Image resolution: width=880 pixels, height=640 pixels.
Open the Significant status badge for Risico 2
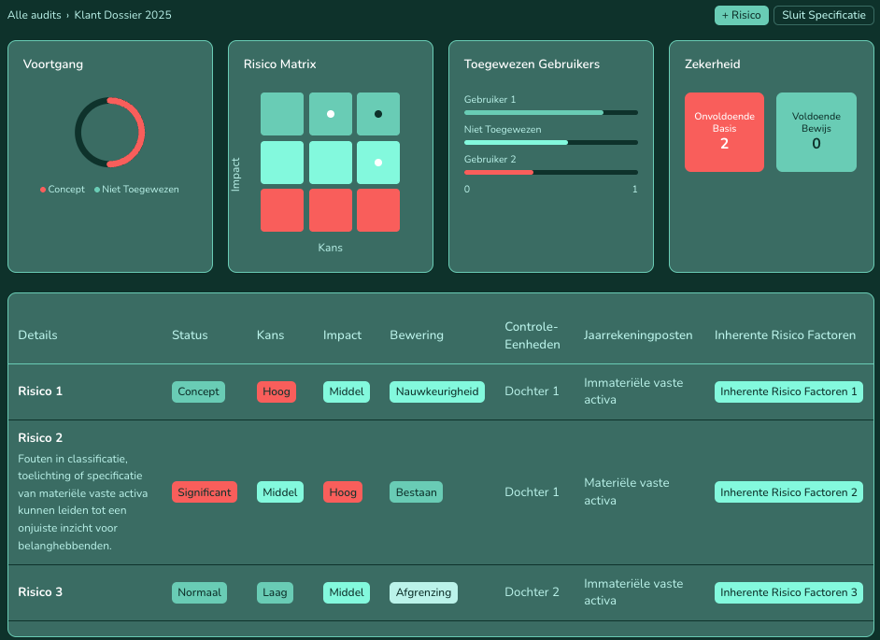click(x=205, y=492)
